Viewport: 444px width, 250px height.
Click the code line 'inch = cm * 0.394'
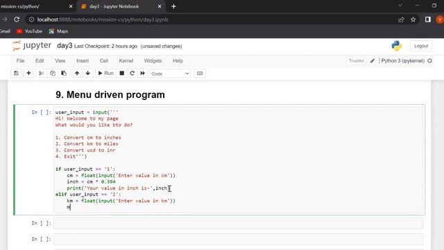click(91, 182)
